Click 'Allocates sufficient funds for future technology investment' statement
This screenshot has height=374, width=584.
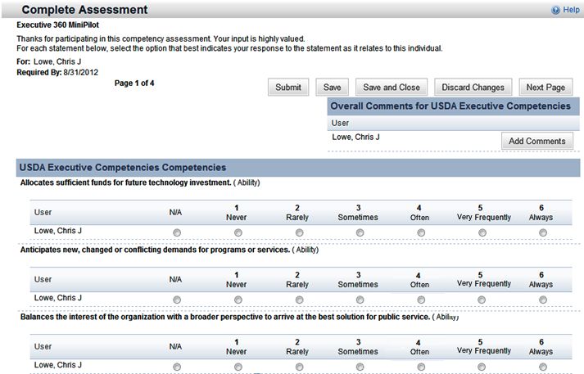[x=126, y=182]
